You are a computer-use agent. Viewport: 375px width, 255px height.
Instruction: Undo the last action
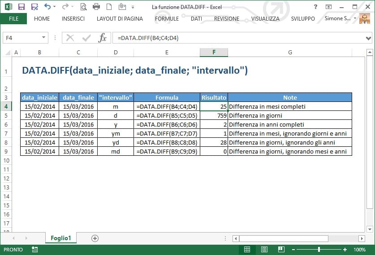(47, 6)
